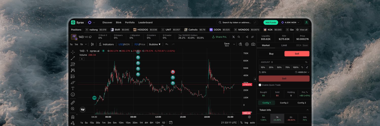
Task: Toggle log scale on chart
Action: coord(246,123)
